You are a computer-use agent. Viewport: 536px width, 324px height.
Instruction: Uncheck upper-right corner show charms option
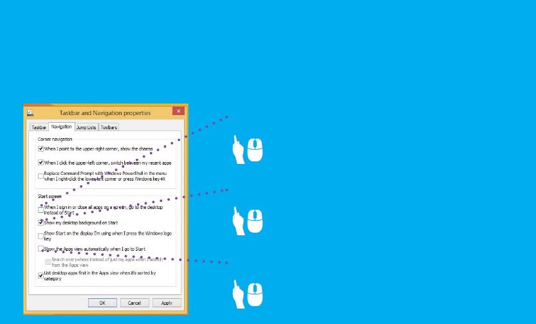point(41,149)
